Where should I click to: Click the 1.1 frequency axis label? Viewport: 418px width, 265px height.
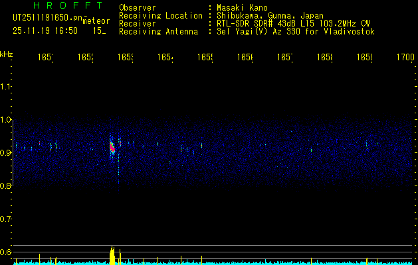pos(5,87)
